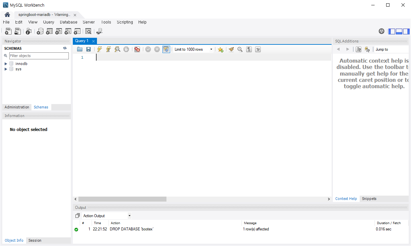
Task: Beautify the SQL with the broom icon
Action: click(231, 49)
